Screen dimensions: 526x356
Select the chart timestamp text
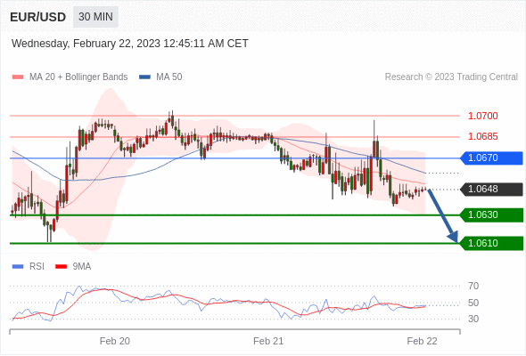(130, 44)
